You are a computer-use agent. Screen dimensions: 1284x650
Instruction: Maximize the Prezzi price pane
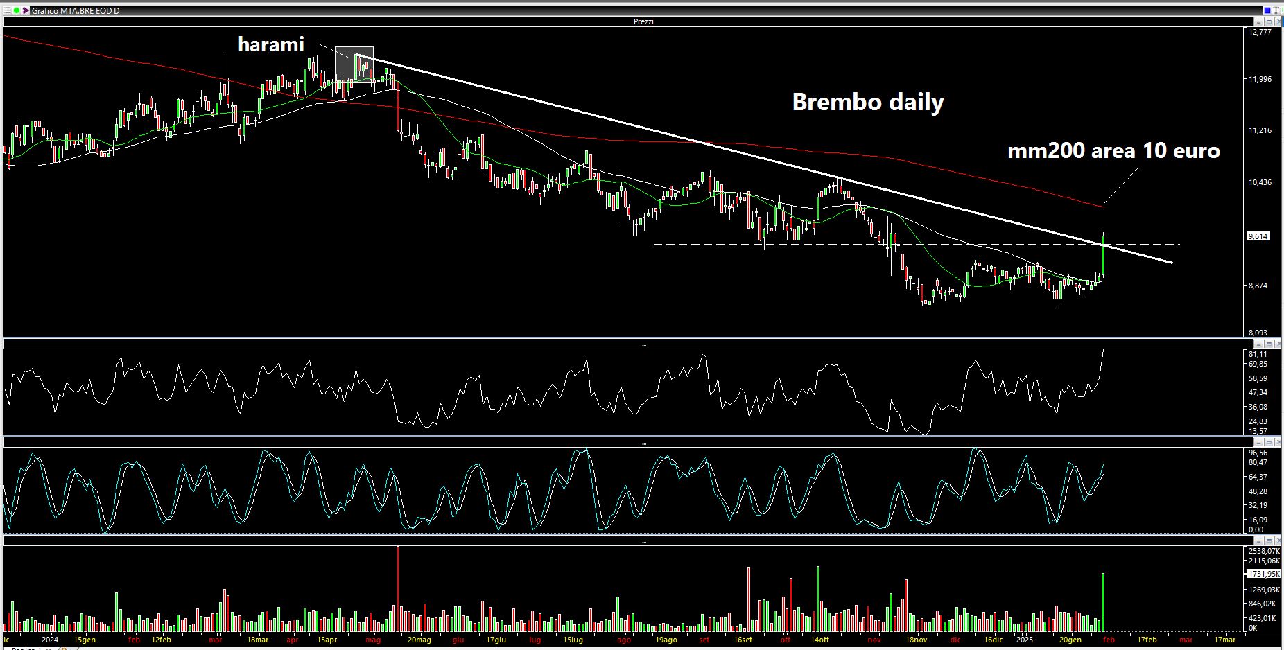pos(1269,21)
